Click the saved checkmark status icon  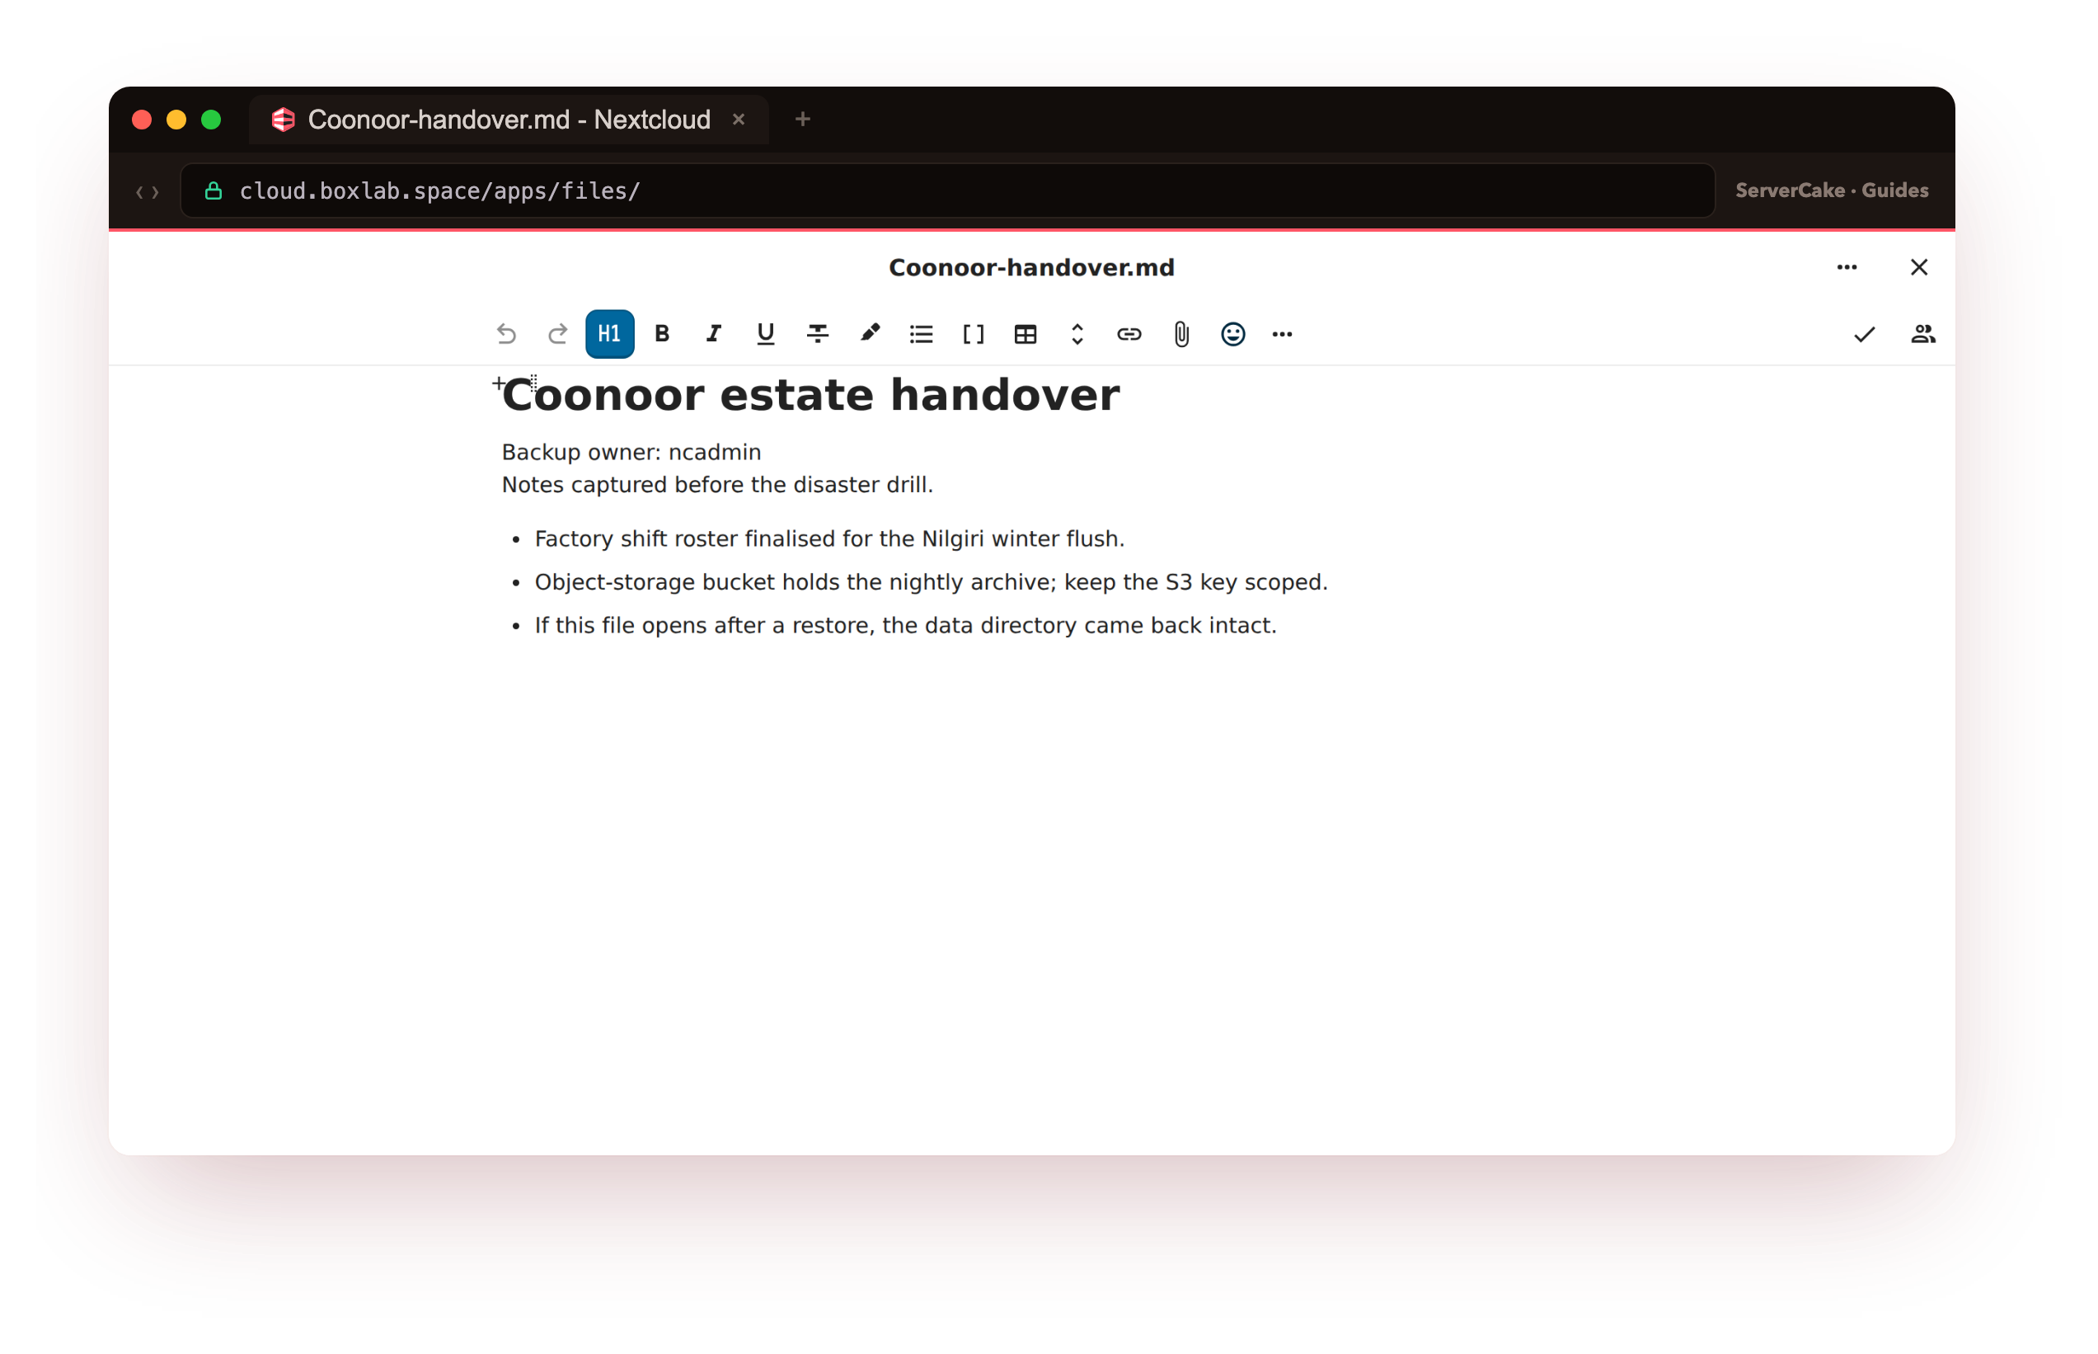pos(1864,334)
